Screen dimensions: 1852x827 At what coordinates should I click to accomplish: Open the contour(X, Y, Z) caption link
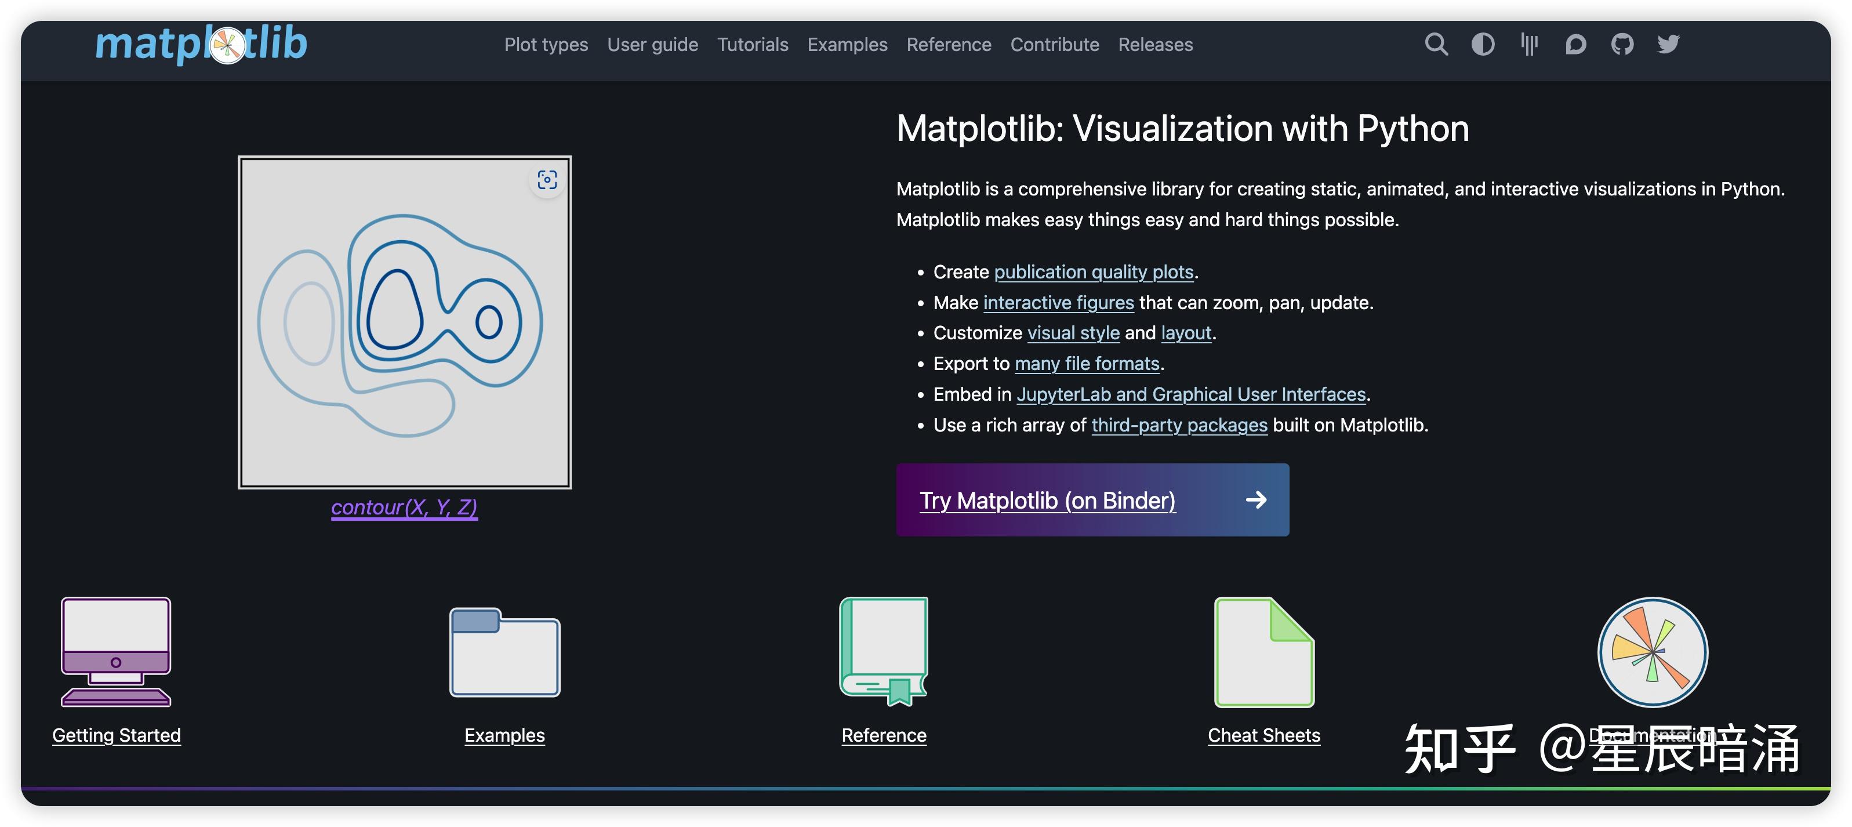[404, 507]
